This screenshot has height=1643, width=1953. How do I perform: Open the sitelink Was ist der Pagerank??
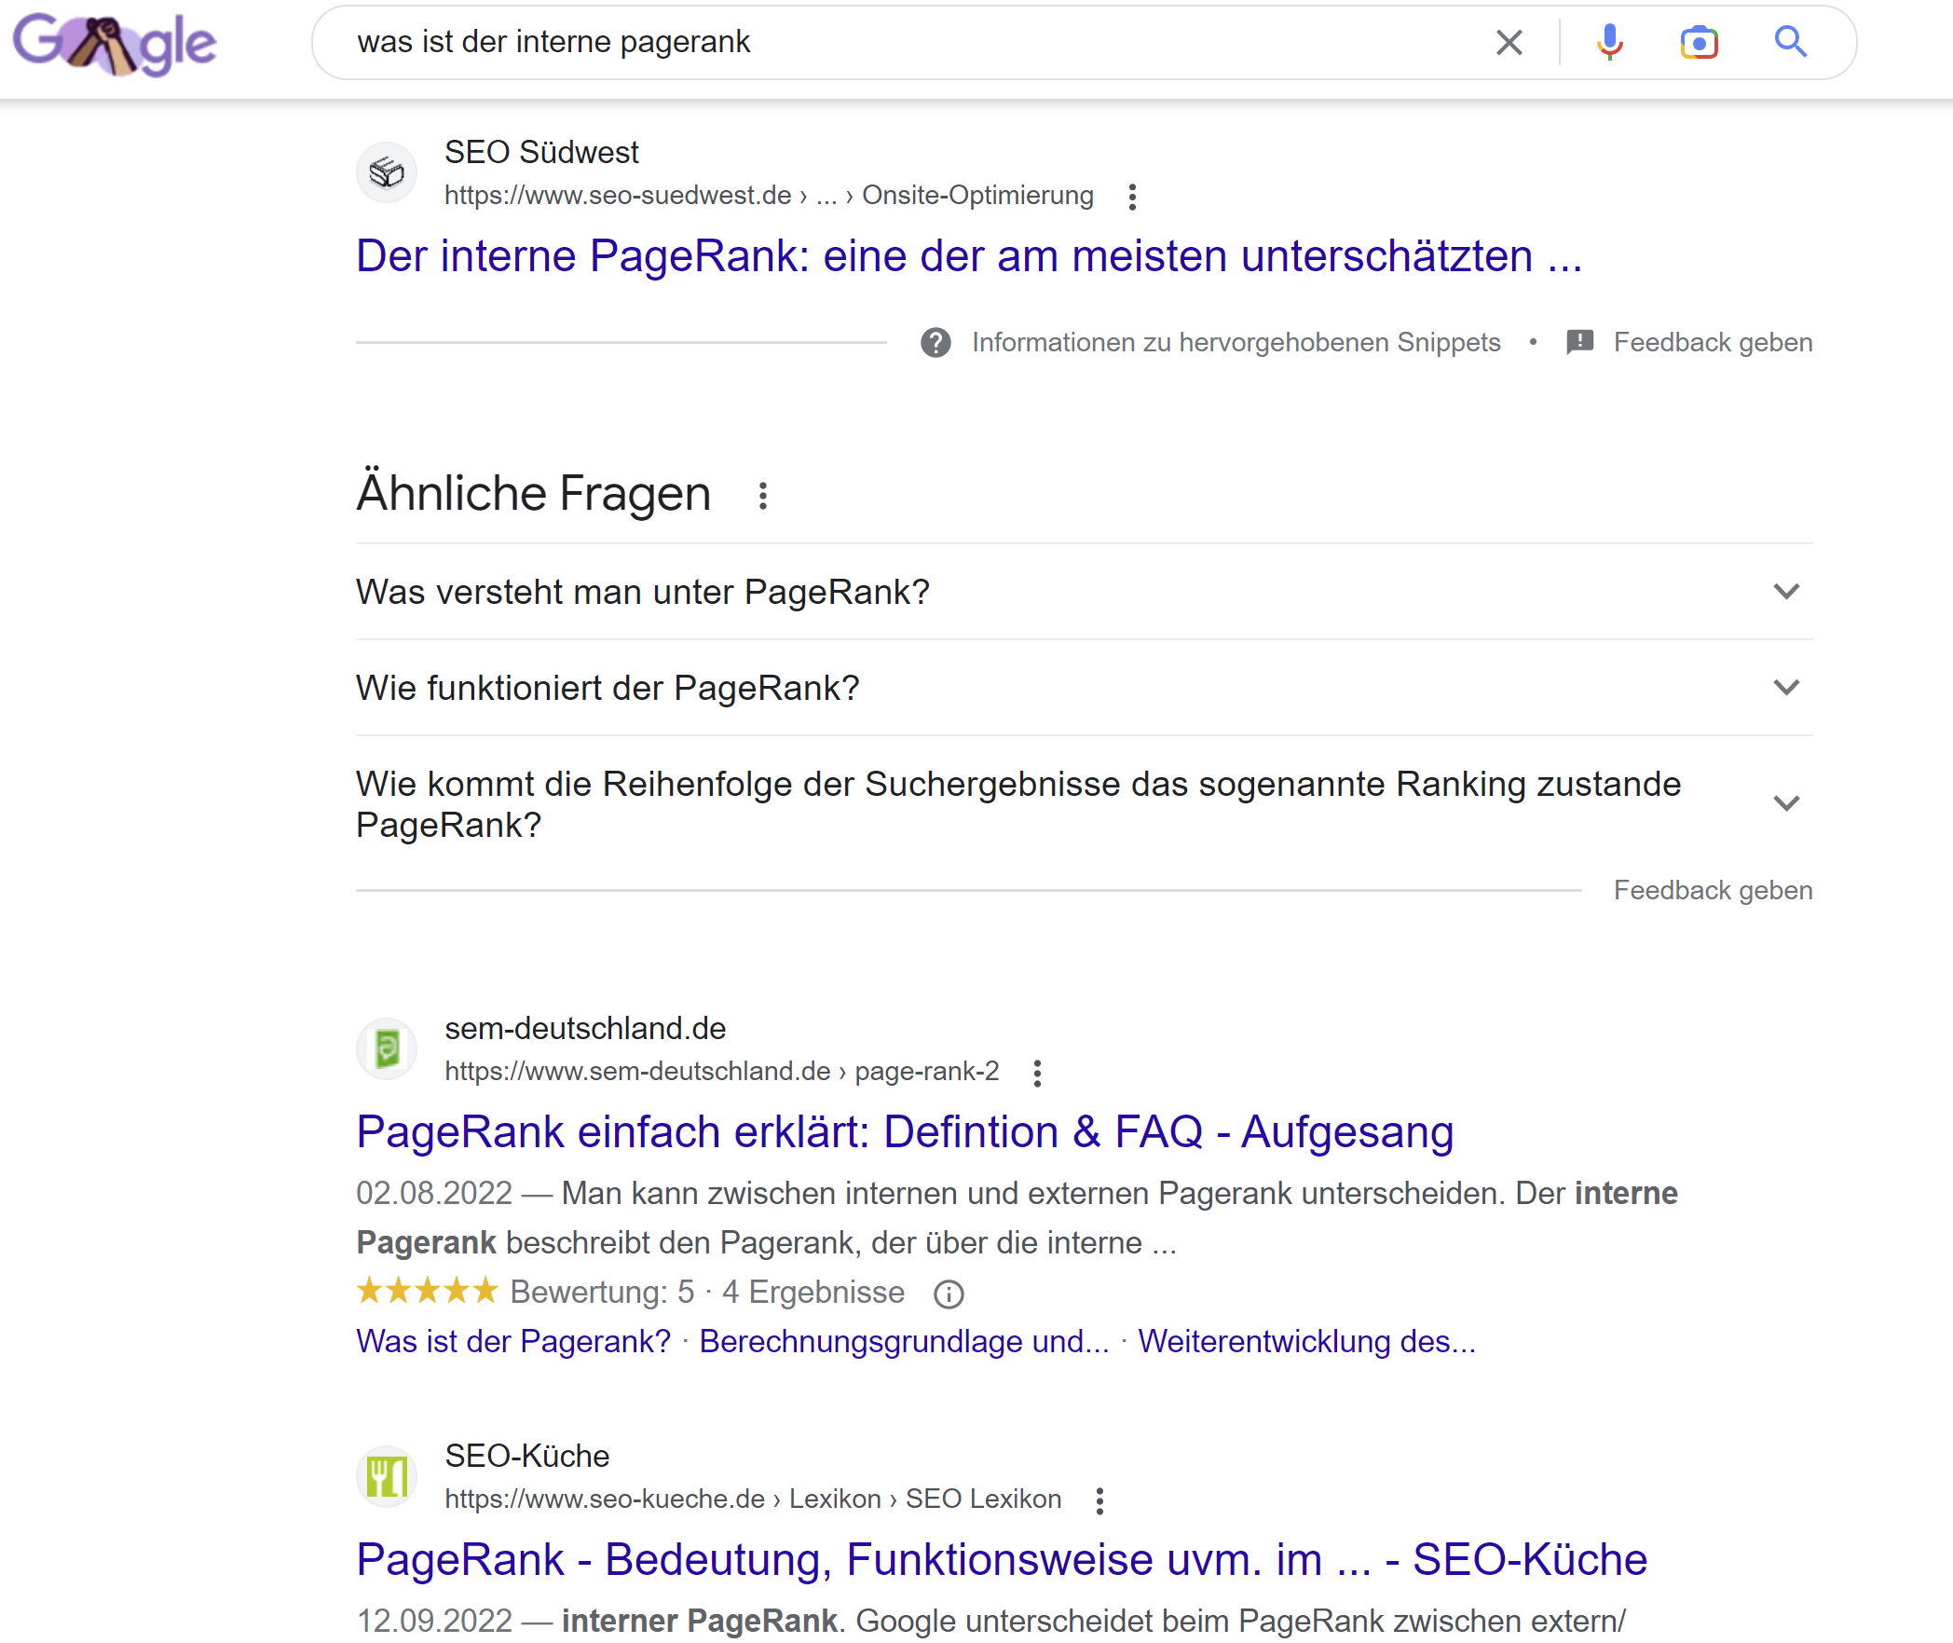512,1341
